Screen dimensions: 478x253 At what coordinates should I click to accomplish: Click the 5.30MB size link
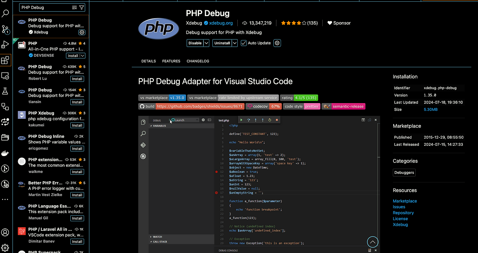(431, 110)
